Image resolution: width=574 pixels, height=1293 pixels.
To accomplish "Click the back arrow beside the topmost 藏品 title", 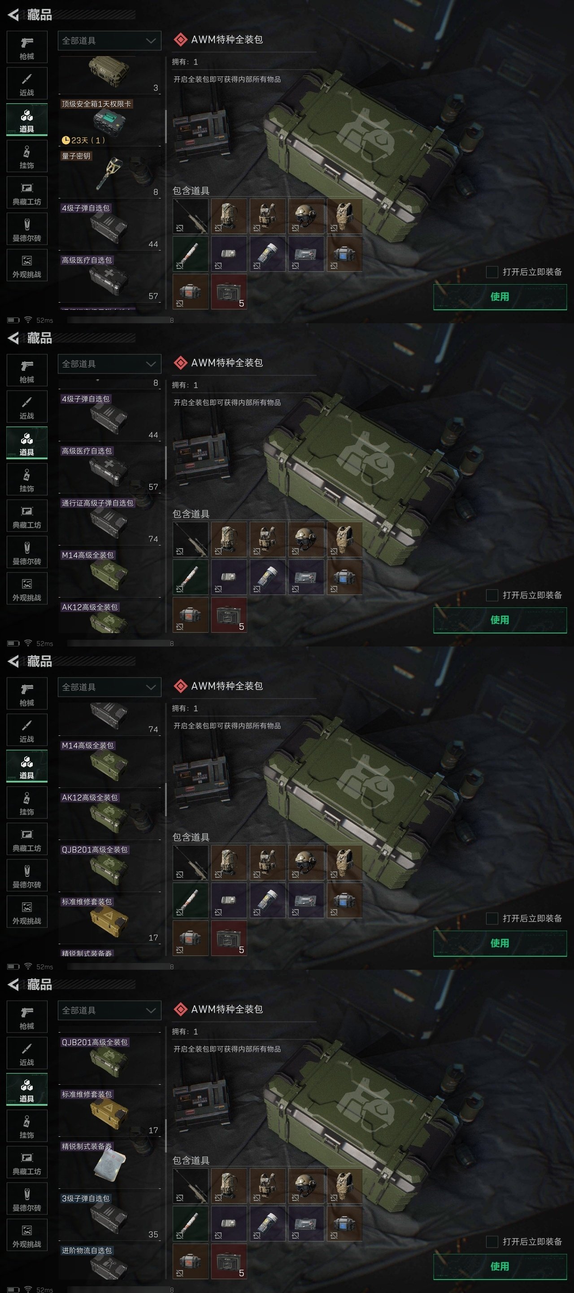I will tap(13, 14).
